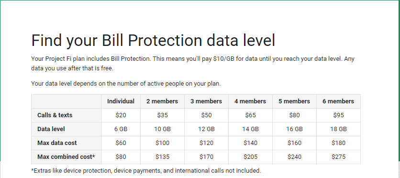Screen dimensions: 400x178
Task: Click the 5 members column header
Action: (294, 101)
